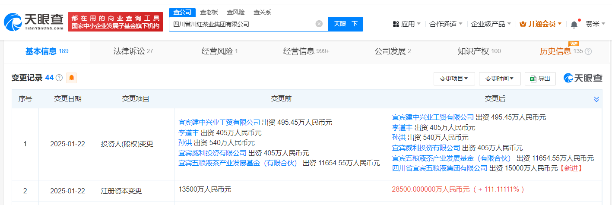Open 孙洪 link in 变更后 column
Screen dimensions: 612x205
(x=399, y=137)
